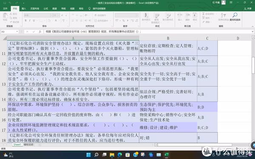
Task: Open File Explorer from taskbar
Action: coord(112,155)
